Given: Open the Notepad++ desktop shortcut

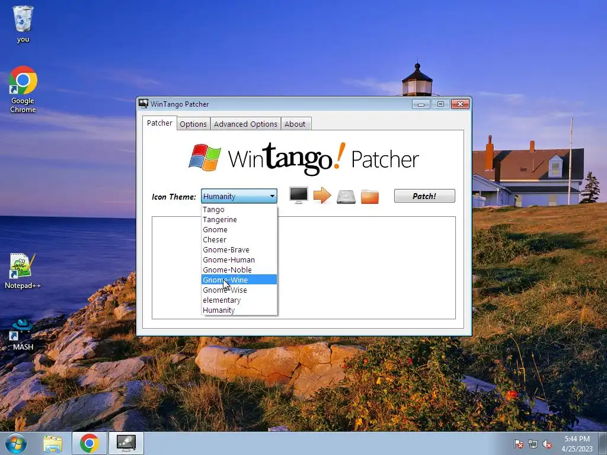Looking at the screenshot, I should (23, 271).
